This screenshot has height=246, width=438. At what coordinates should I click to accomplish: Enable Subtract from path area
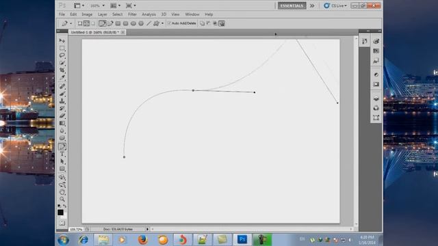[x=208, y=23]
